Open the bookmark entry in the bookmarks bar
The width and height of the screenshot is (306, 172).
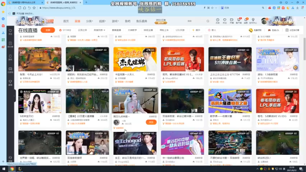tap(23, 13)
